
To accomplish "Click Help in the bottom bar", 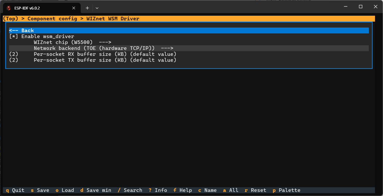I will point(183,190).
